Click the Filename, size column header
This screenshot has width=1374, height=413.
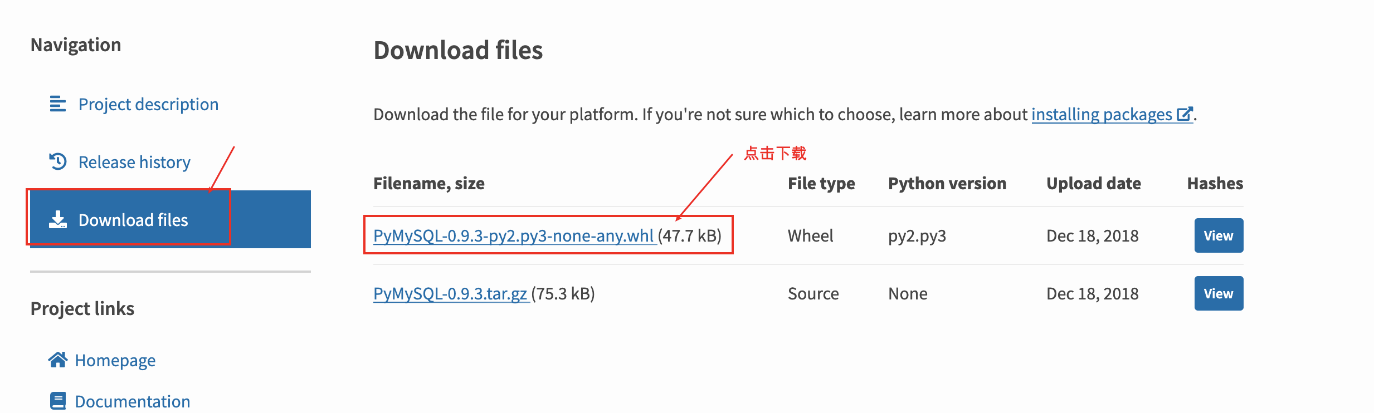[429, 183]
